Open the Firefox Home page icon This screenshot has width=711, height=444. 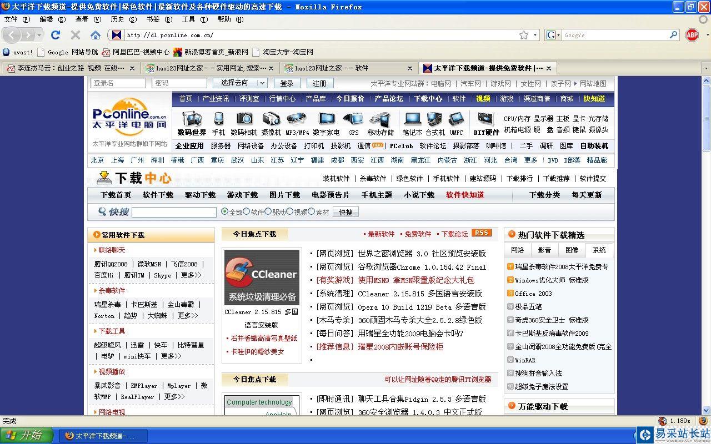tap(96, 35)
